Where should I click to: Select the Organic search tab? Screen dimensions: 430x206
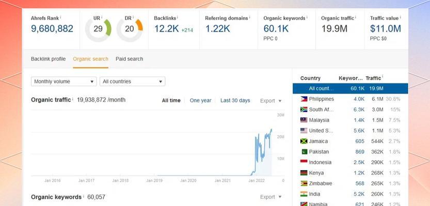click(x=90, y=59)
